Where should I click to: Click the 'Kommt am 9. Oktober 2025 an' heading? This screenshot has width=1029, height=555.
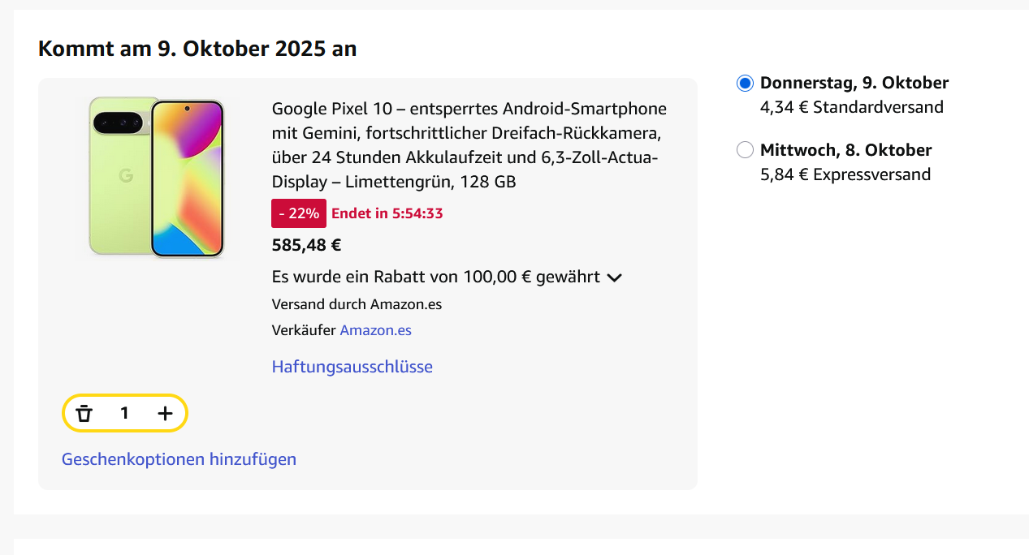(197, 49)
